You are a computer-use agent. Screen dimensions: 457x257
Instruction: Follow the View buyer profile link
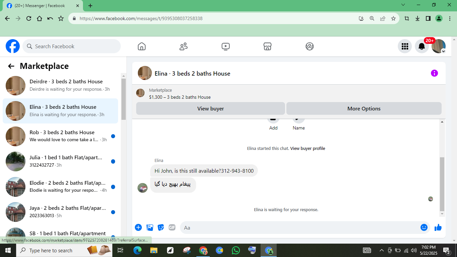307,148
